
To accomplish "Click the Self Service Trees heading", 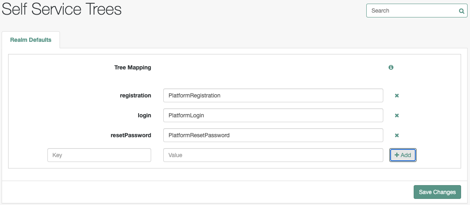I will coord(62,9).
